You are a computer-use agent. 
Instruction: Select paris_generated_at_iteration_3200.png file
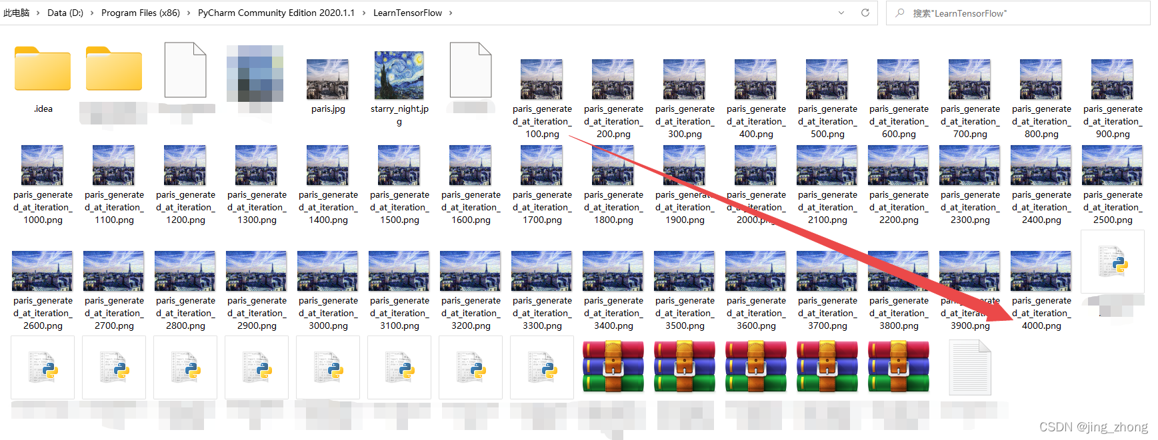(471, 291)
